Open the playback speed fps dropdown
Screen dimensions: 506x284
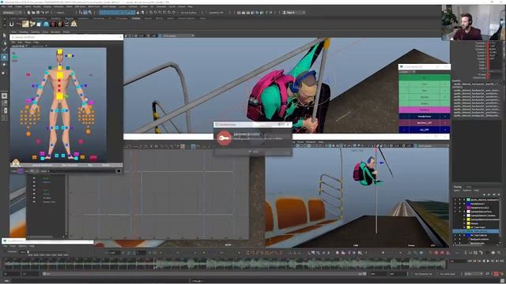473,274
